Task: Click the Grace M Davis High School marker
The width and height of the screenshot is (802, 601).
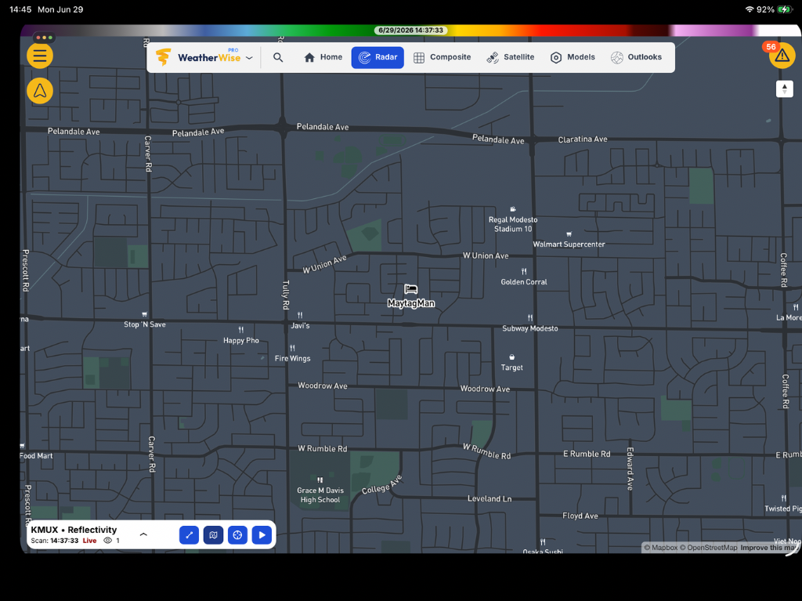Action: pos(320,491)
